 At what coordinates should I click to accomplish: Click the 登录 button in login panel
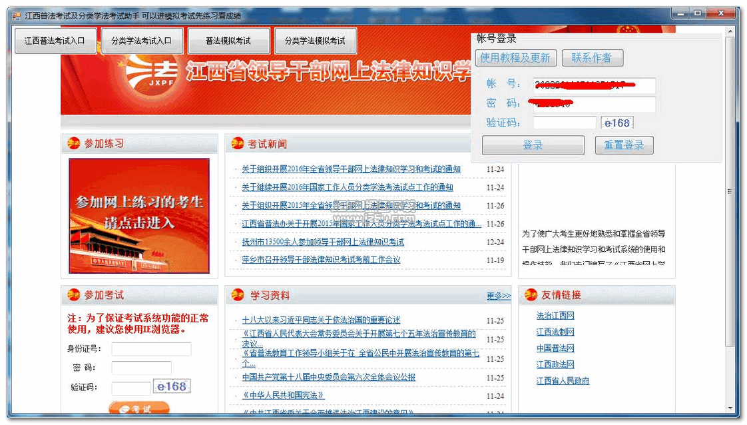tap(533, 145)
